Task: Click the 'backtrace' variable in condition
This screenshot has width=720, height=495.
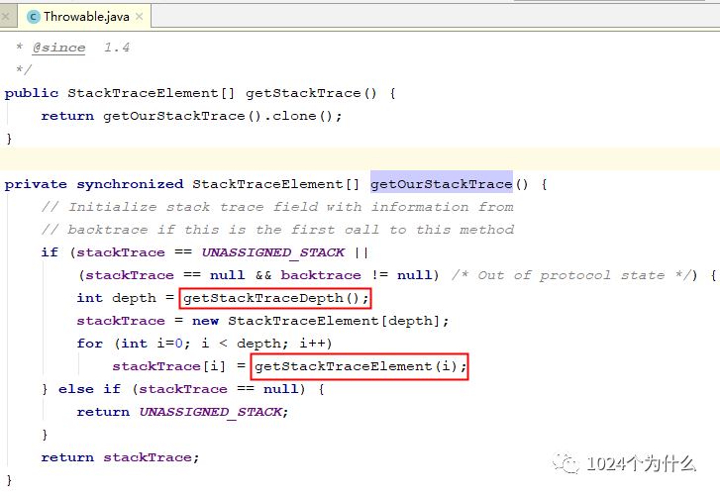Action: pos(321,275)
